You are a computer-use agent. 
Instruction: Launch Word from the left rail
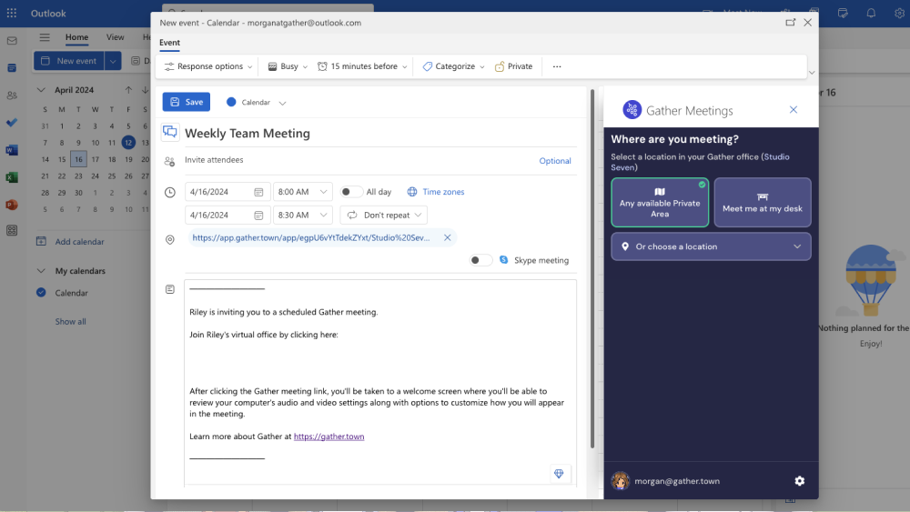coord(12,150)
